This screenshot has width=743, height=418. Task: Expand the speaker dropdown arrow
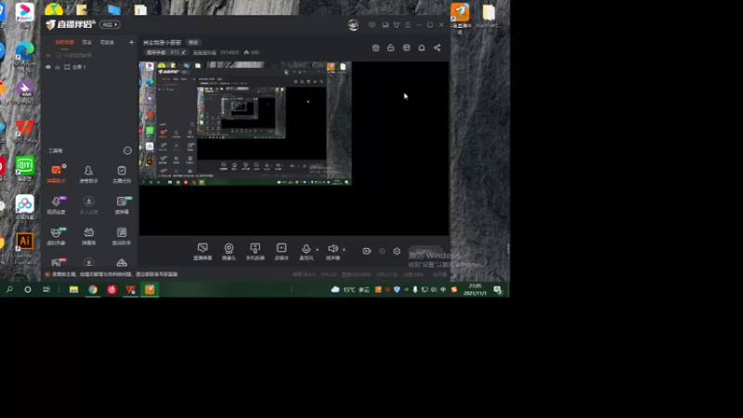point(344,249)
